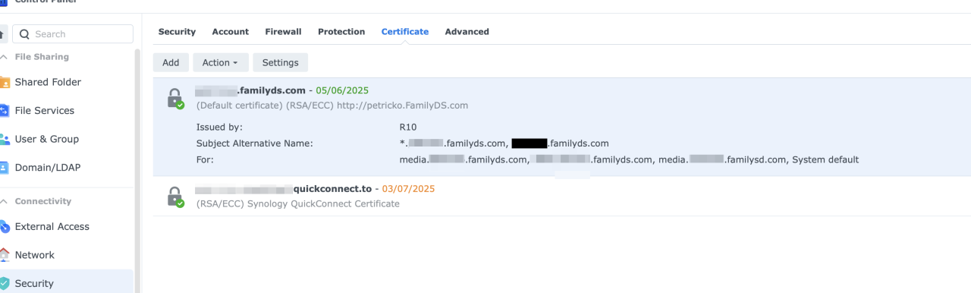The width and height of the screenshot is (971, 293).
Task: Collapse the File Sharing section
Action: point(4,57)
